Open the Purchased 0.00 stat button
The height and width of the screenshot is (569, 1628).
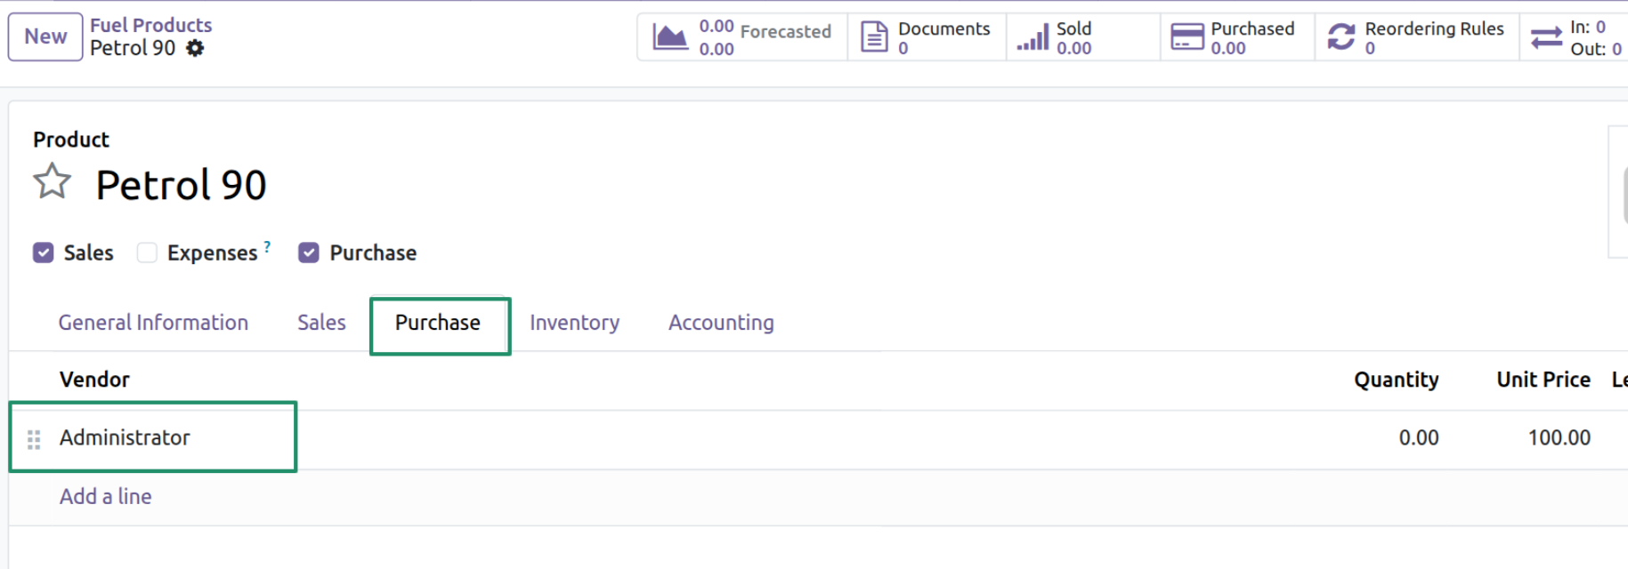1237,37
